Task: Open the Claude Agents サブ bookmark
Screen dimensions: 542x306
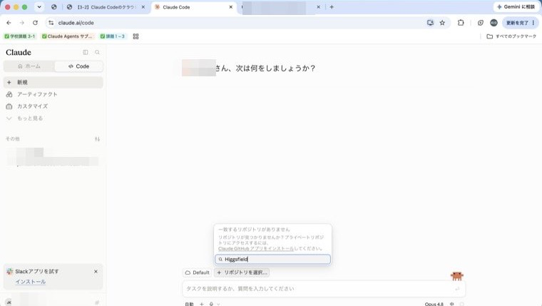Action: (x=67, y=36)
